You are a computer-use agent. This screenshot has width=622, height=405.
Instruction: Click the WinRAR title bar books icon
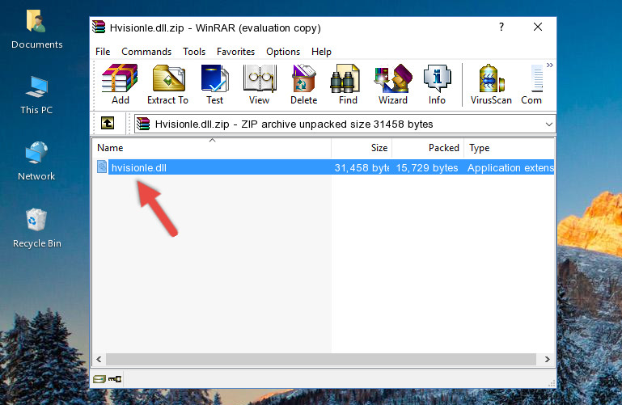coord(99,27)
